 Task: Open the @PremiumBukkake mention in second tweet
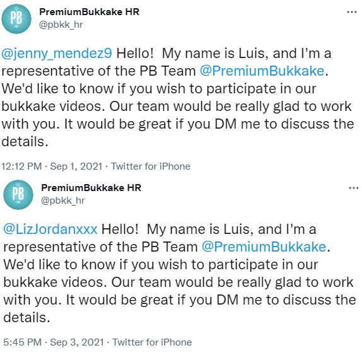(264, 247)
